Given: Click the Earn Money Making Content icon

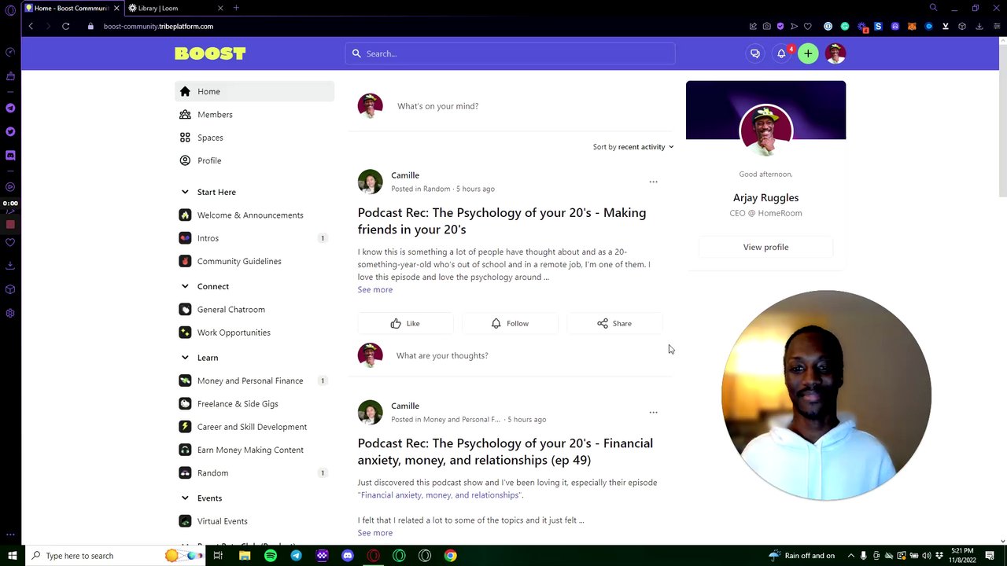Looking at the screenshot, I should pos(185,450).
